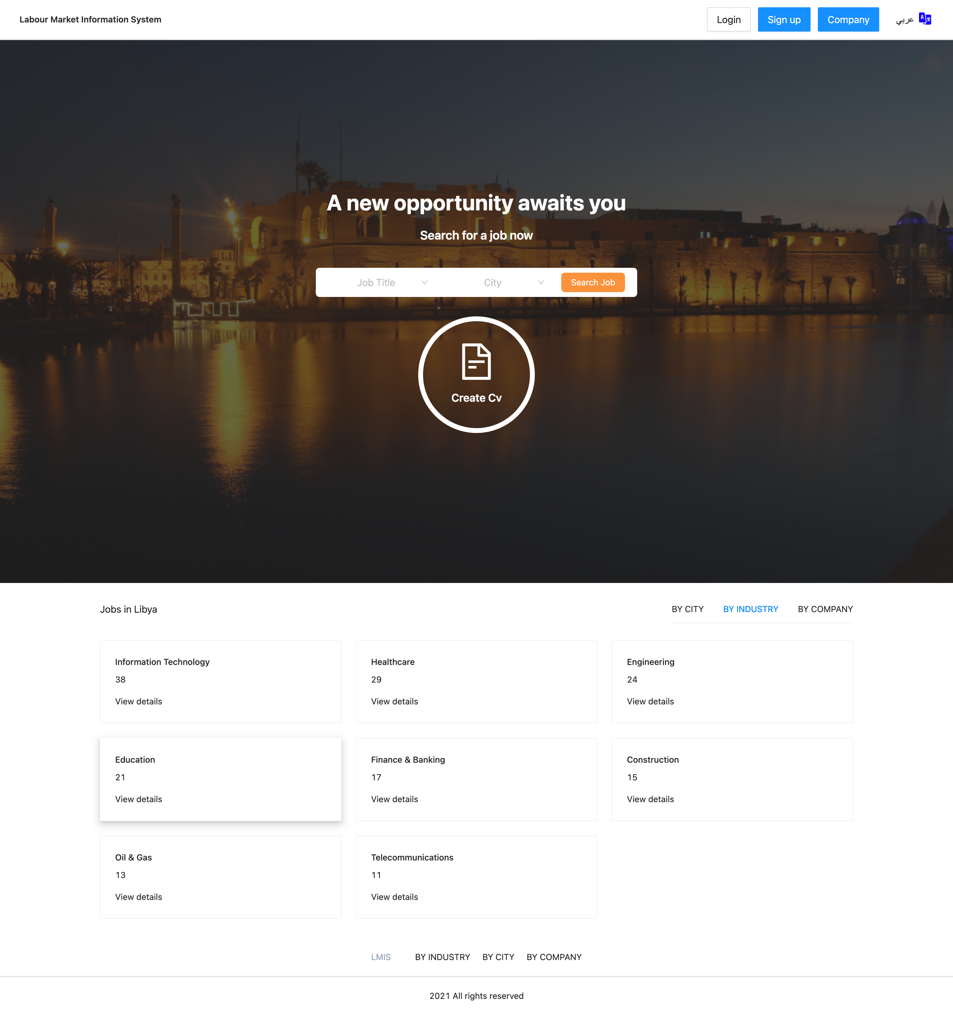953x1022 pixels.
Task: Switch to the BY COMPANY tab
Action: pyautogui.click(x=825, y=609)
